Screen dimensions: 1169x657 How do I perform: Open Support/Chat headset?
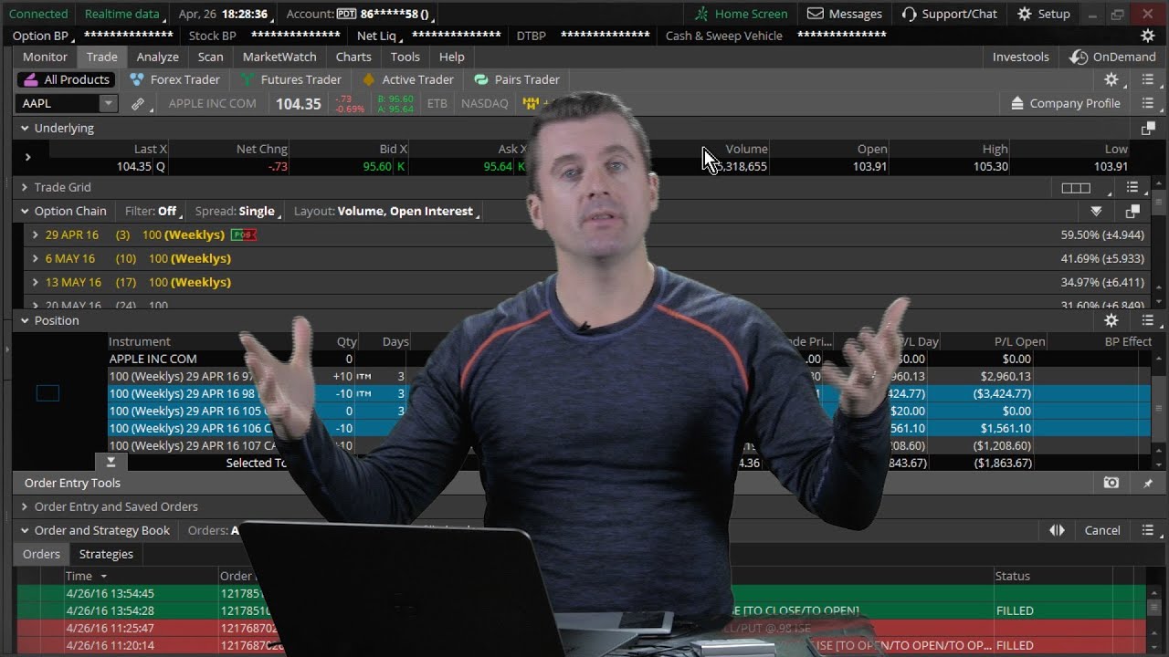949,14
